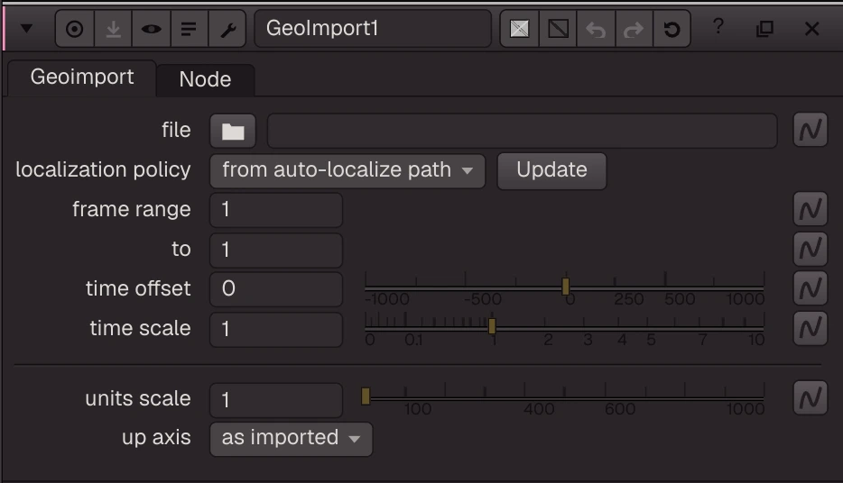Click the units scale slider handle
The image size is (843, 483).
pyautogui.click(x=366, y=396)
